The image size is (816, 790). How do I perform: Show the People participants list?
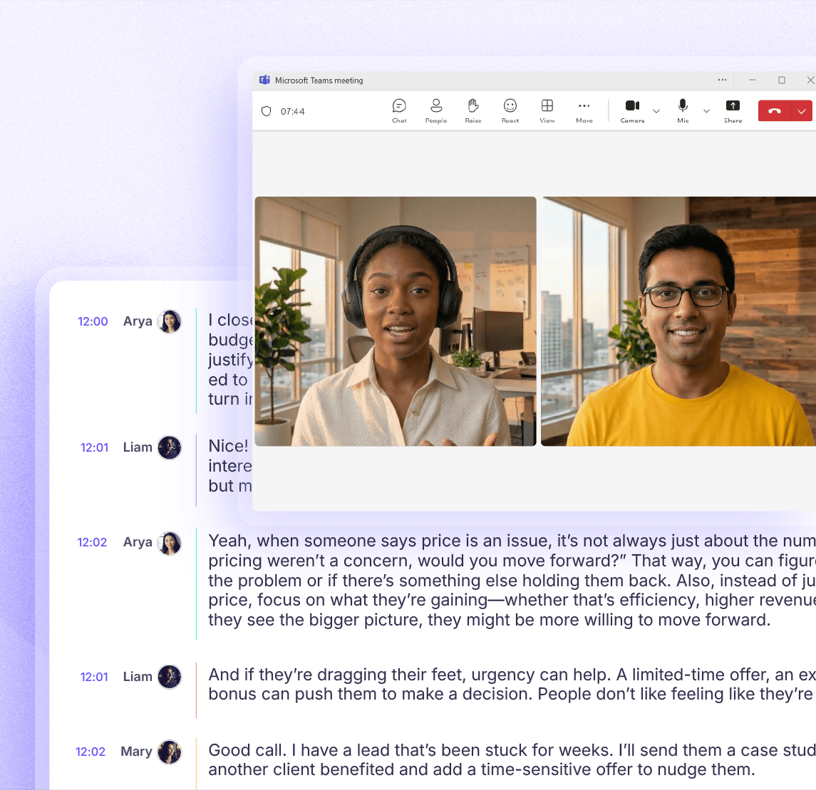436,111
